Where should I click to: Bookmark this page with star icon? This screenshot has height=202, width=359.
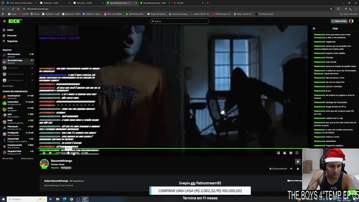(331, 9)
